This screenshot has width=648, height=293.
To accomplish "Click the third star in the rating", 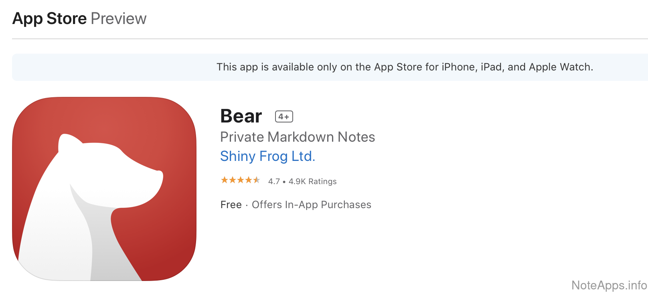I will coord(241,180).
